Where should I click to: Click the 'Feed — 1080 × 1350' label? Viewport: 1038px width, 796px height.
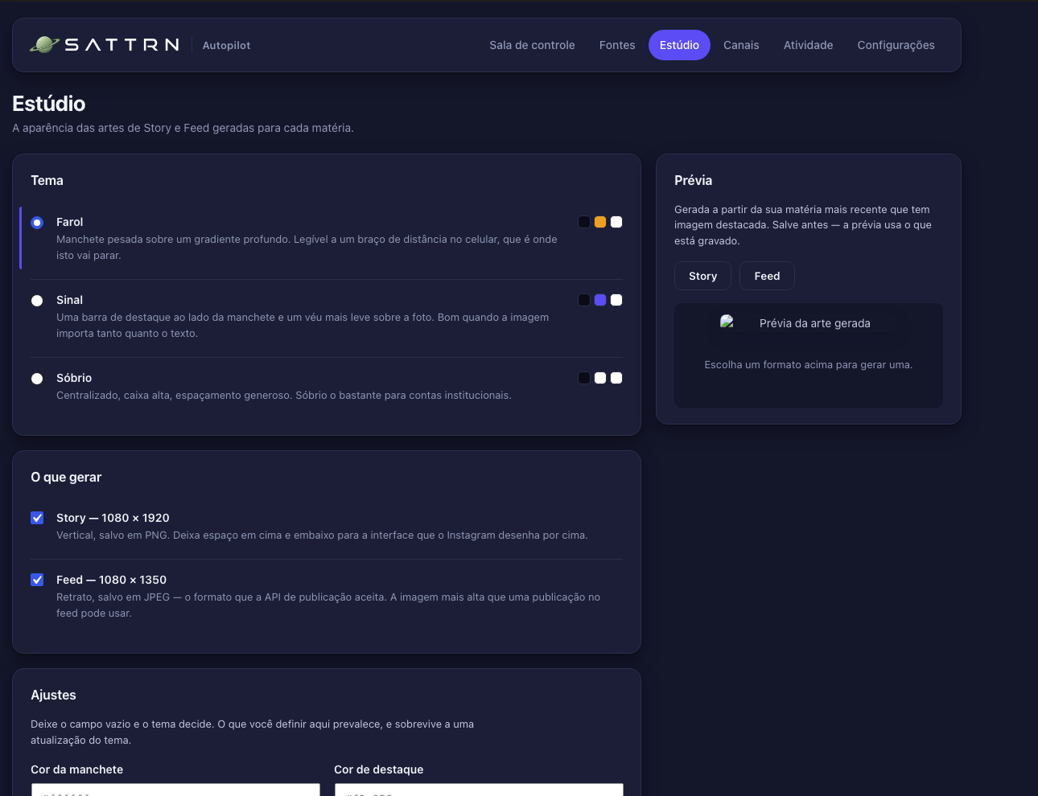click(x=111, y=580)
